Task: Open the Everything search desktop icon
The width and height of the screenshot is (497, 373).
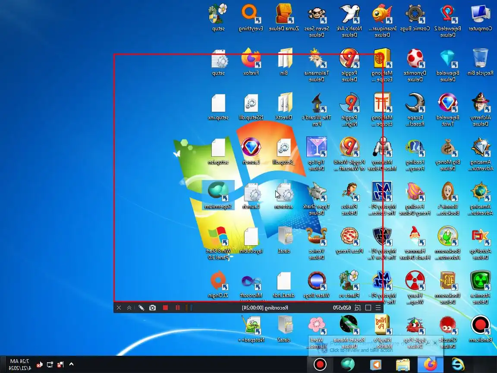Action: coord(251,18)
